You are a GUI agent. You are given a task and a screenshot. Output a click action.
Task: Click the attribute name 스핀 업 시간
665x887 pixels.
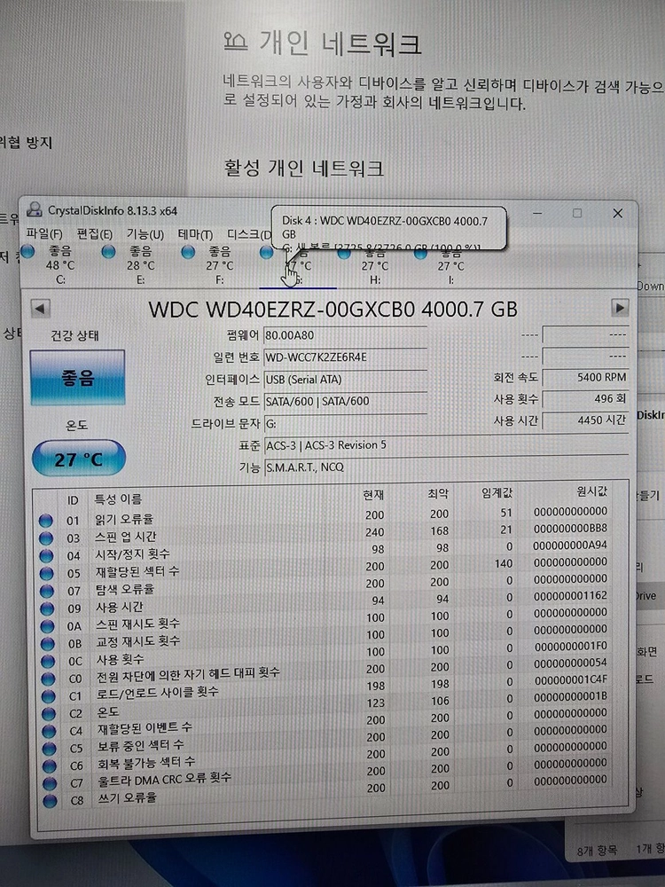(125, 537)
